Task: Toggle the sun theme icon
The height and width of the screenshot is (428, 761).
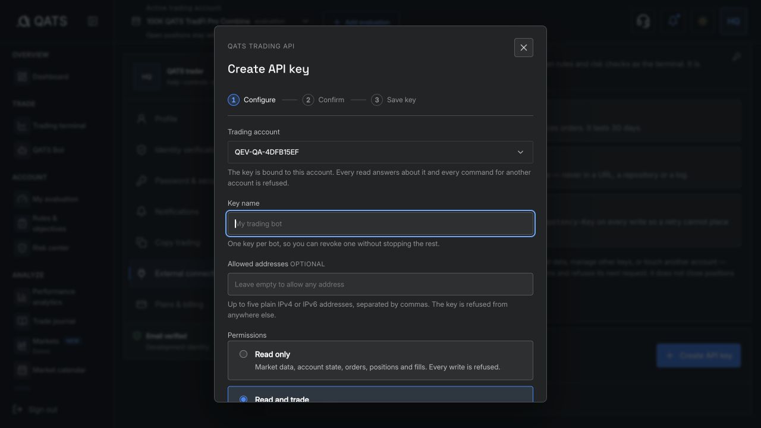Action: (x=703, y=21)
